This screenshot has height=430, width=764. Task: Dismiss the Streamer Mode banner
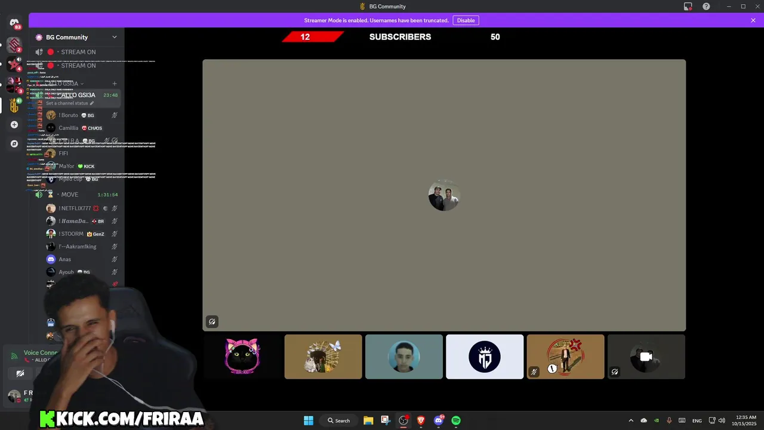753,20
